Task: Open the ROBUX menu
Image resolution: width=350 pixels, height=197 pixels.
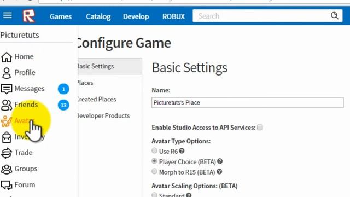Action: [173, 16]
